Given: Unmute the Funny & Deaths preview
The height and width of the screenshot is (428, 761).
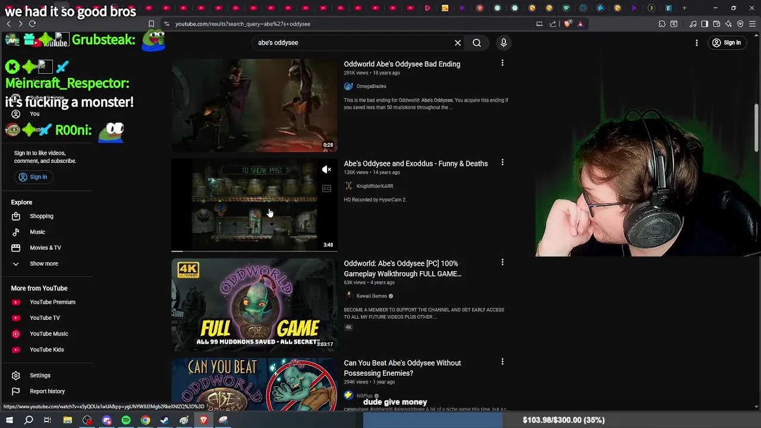Looking at the screenshot, I should [326, 170].
